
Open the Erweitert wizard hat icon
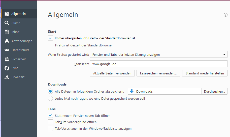pyautogui.click(x=7, y=77)
